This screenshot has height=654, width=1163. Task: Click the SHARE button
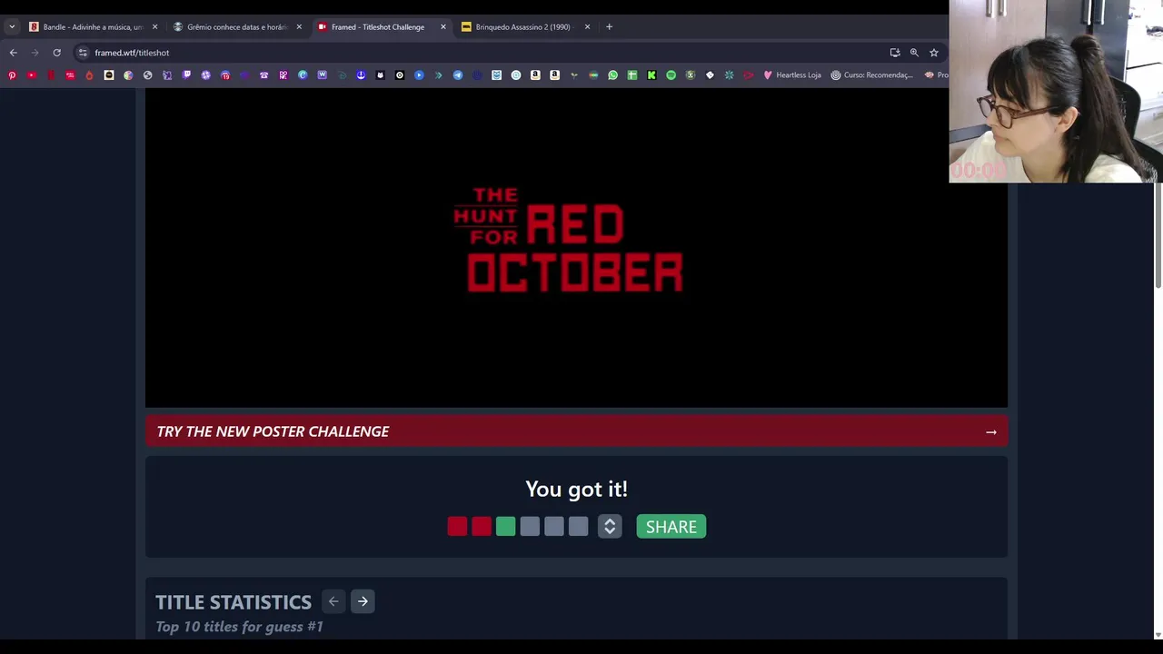pos(671,527)
